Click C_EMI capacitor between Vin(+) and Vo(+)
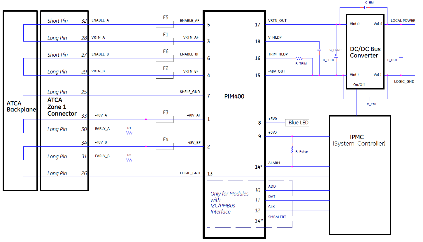423x242 pixels. (366, 8)
